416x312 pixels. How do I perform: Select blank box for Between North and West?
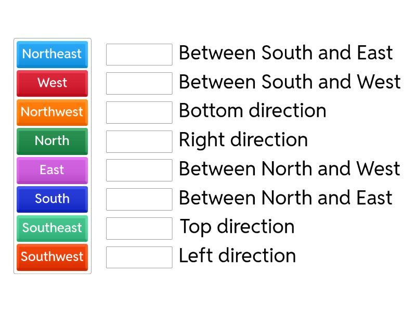tap(139, 170)
